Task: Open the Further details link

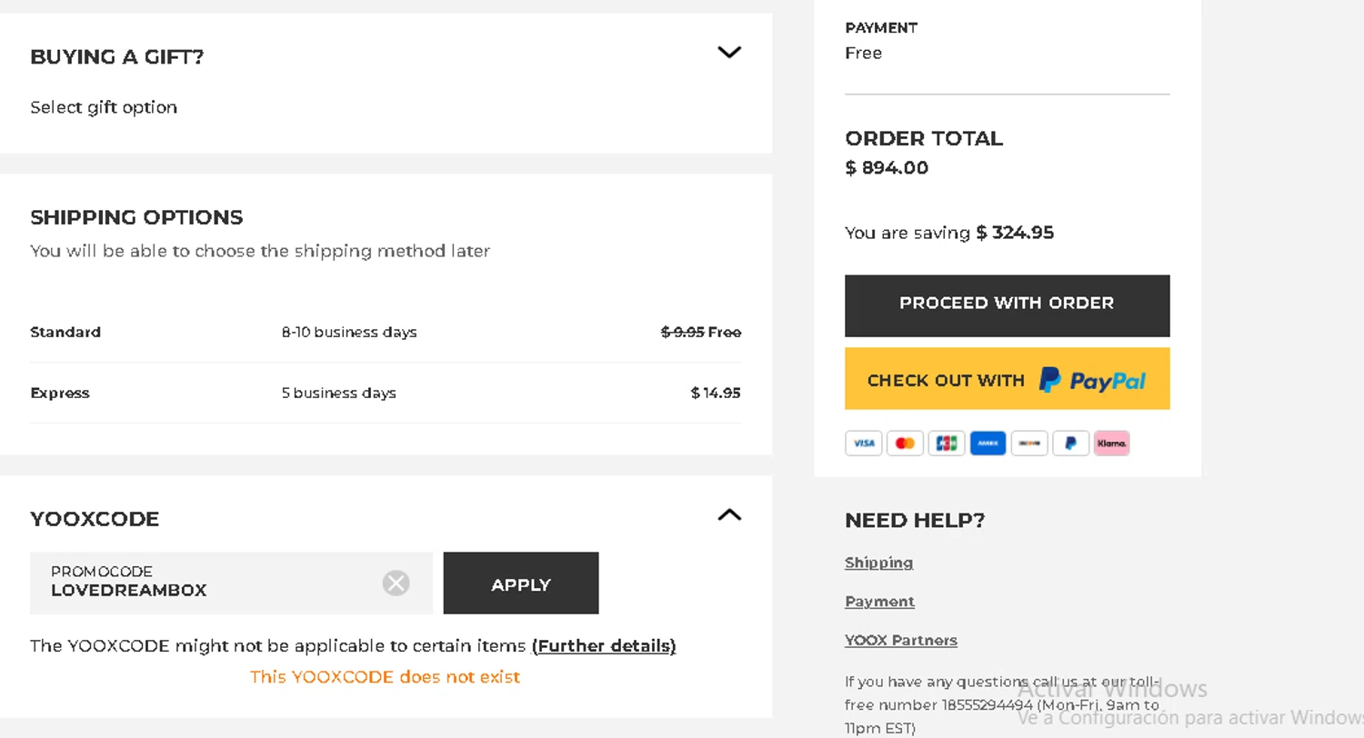Action: [x=604, y=646]
